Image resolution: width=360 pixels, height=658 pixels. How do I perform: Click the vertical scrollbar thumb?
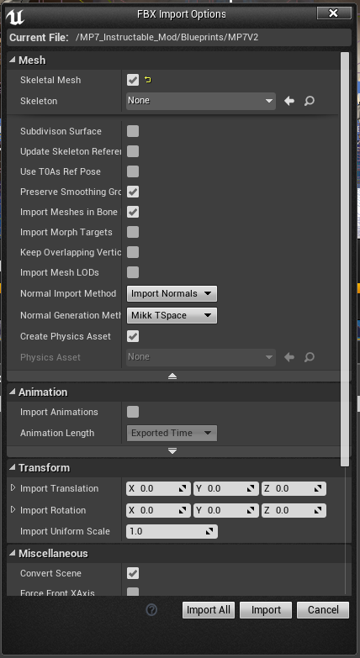click(x=345, y=259)
